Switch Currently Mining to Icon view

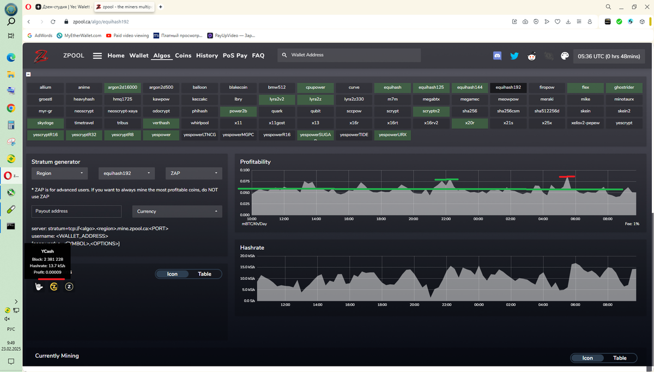588,358
